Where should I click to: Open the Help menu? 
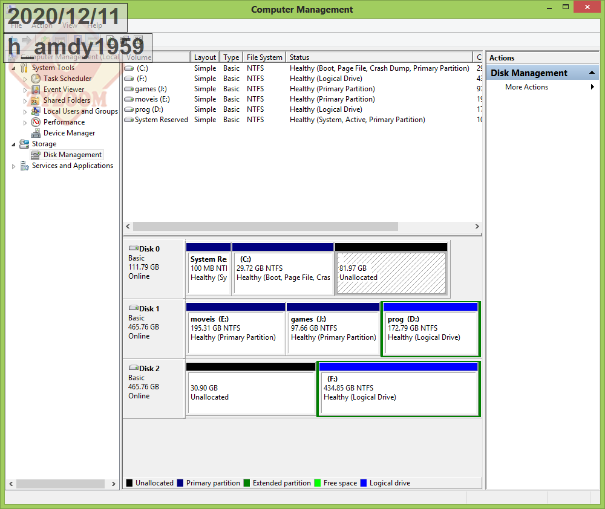click(x=94, y=25)
